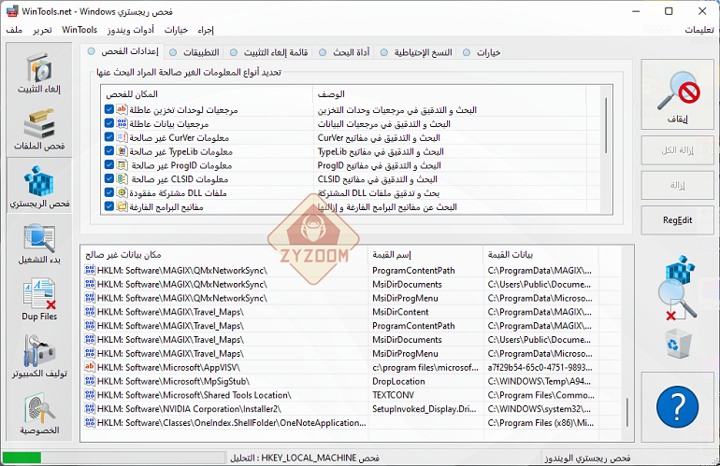Click icon beside broken storage references row

122,109
